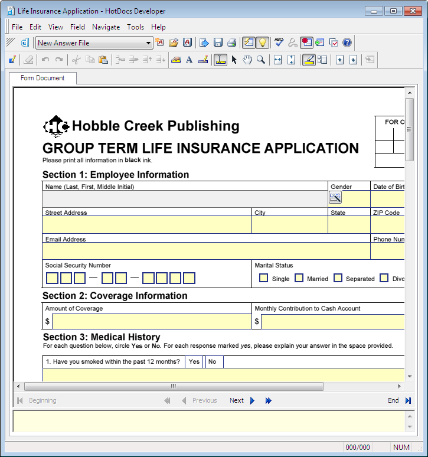Open the Navigate menu

pyautogui.click(x=106, y=27)
